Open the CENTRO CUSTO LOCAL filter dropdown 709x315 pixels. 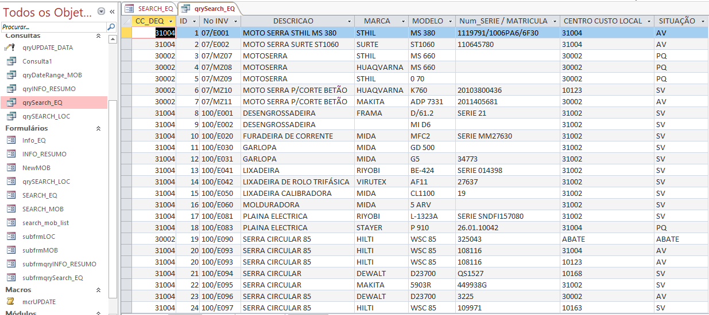(x=648, y=21)
